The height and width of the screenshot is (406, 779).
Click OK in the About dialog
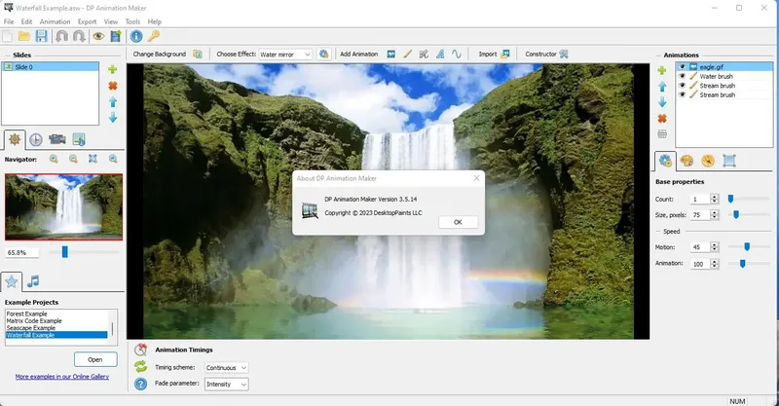458,222
